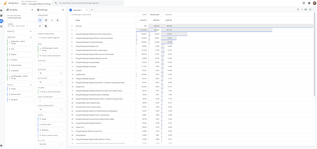Open the Cell Type Bar chart dropdown
Screen dimensions: 317x149
(50, 144)
